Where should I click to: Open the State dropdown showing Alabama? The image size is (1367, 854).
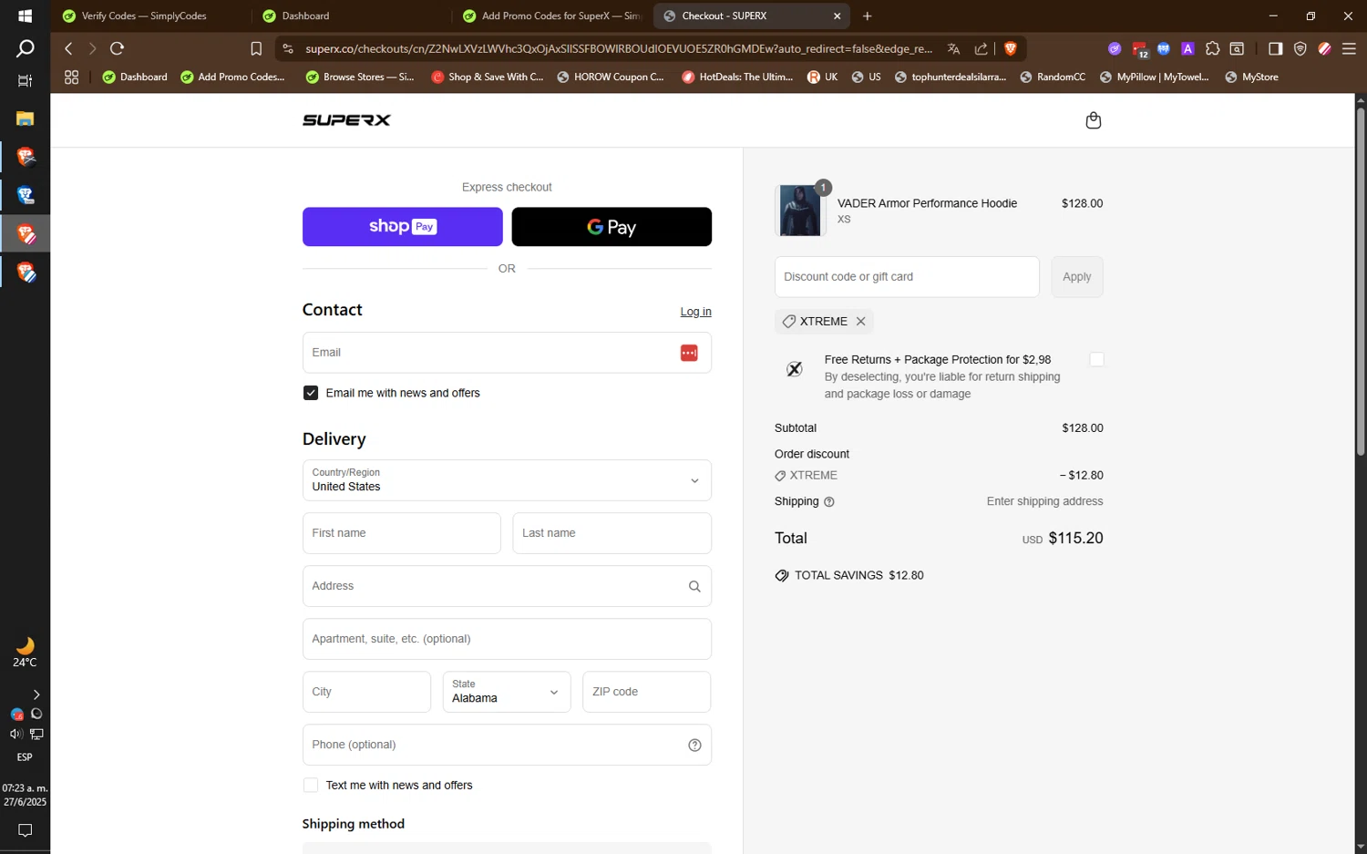coord(506,693)
